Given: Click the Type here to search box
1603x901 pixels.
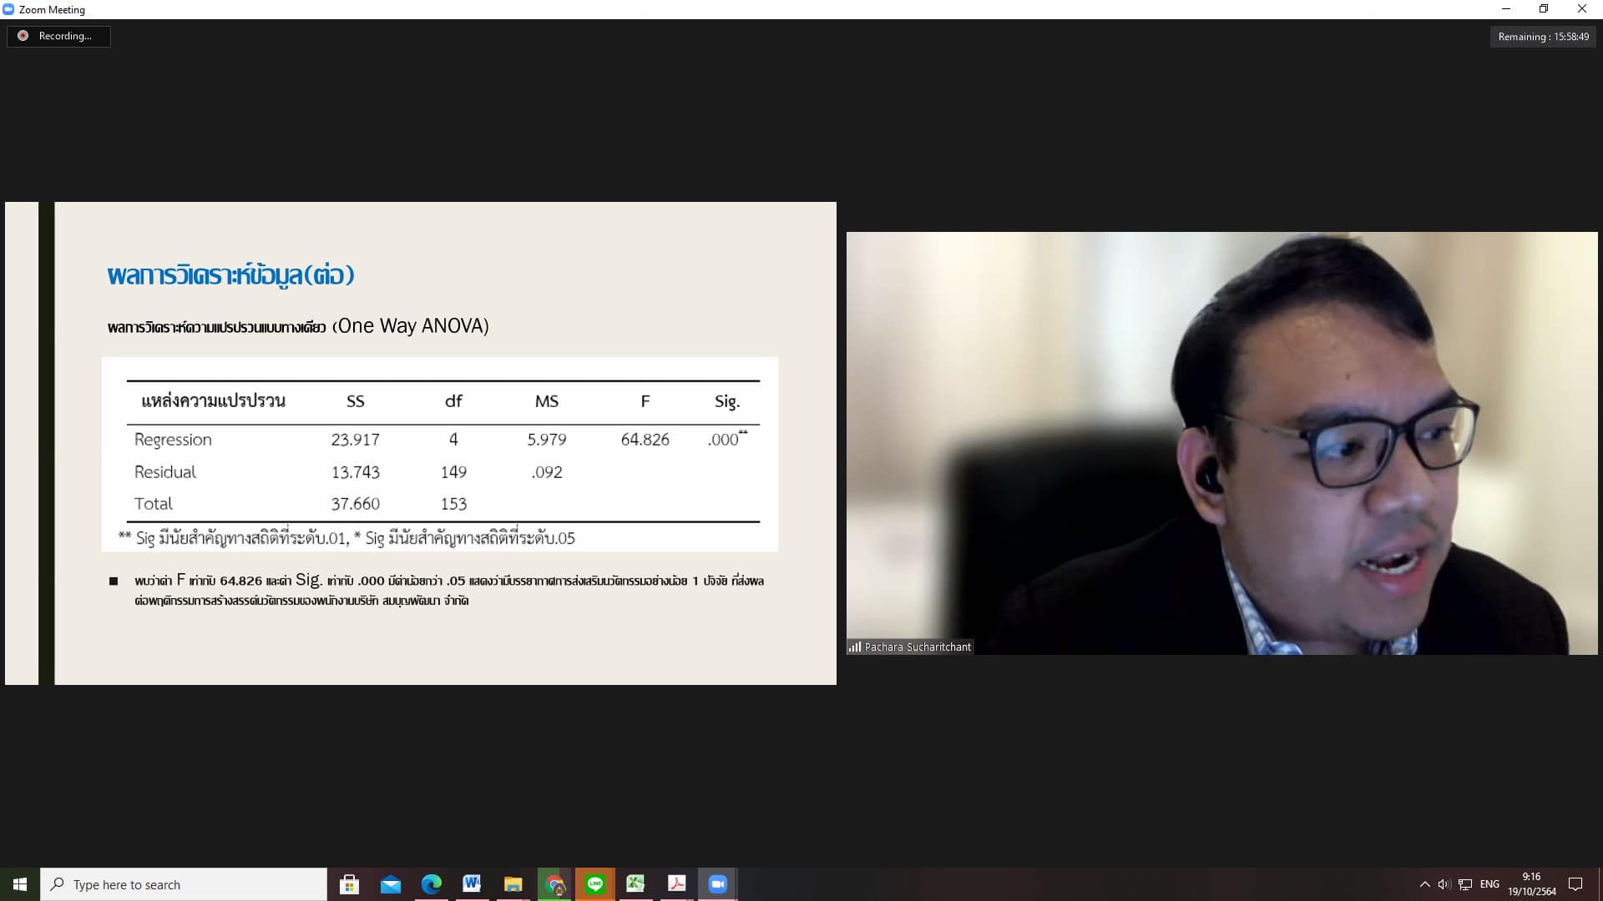Looking at the screenshot, I should click(184, 884).
